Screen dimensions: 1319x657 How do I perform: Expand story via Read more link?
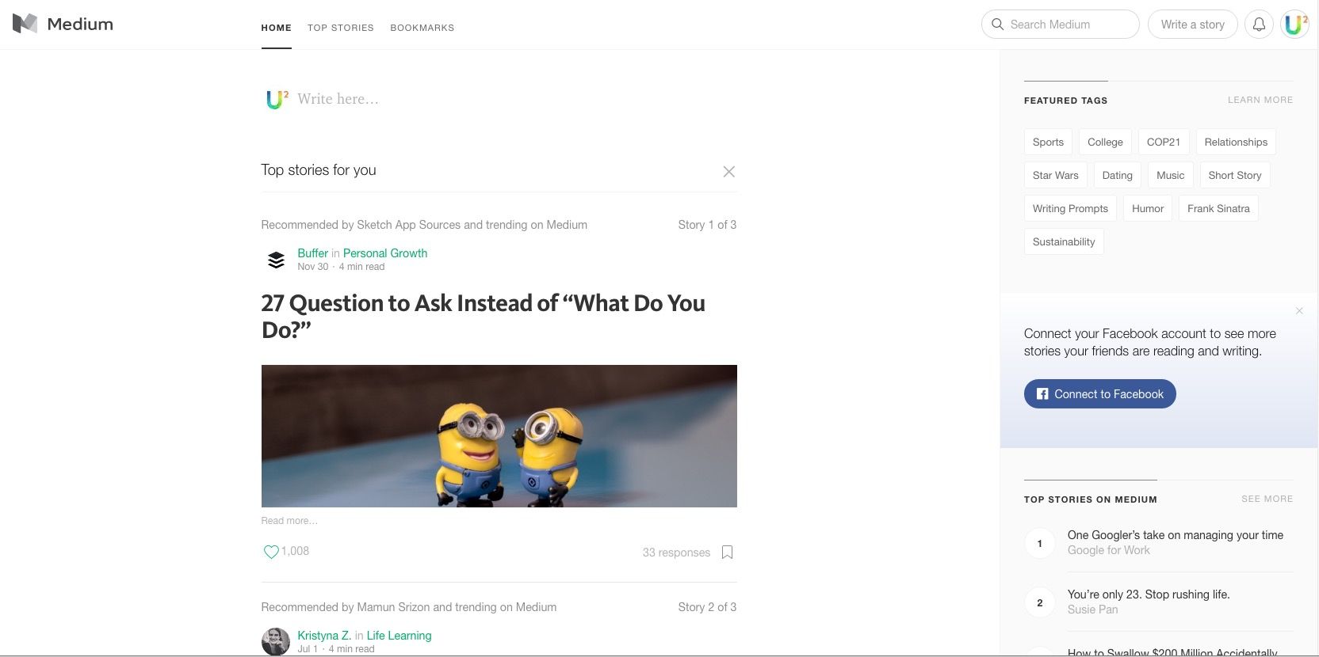tap(289, 521)
